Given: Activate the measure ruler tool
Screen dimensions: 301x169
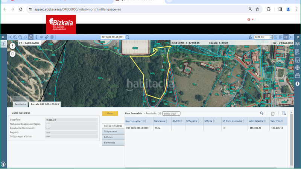Looking at the screenshot, I should pyautogui.click(x=47, y=37).
